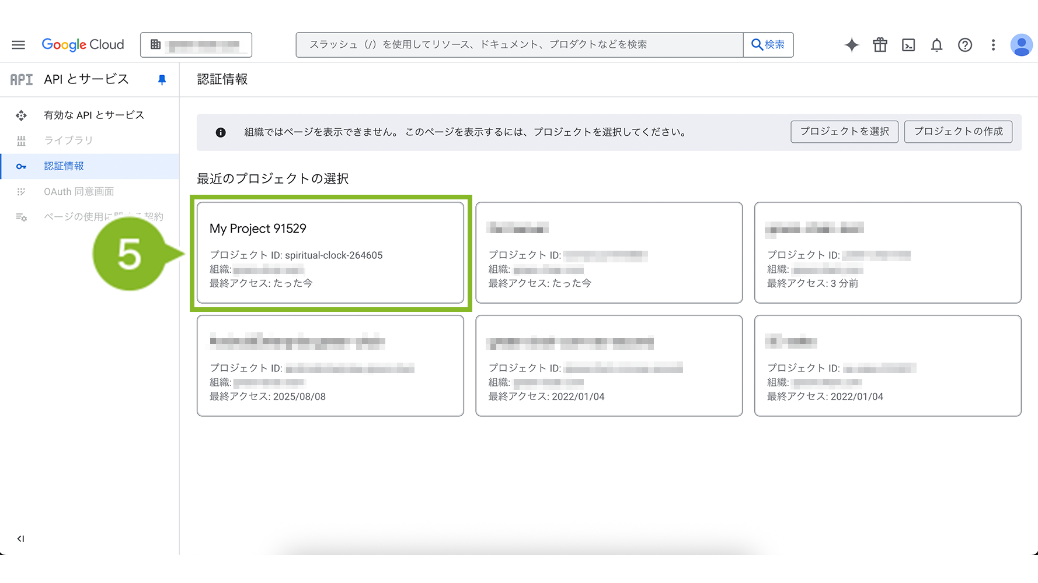Select the My Project 91529 card
This screenshot has width=1038, height=583.
[330, 252]
